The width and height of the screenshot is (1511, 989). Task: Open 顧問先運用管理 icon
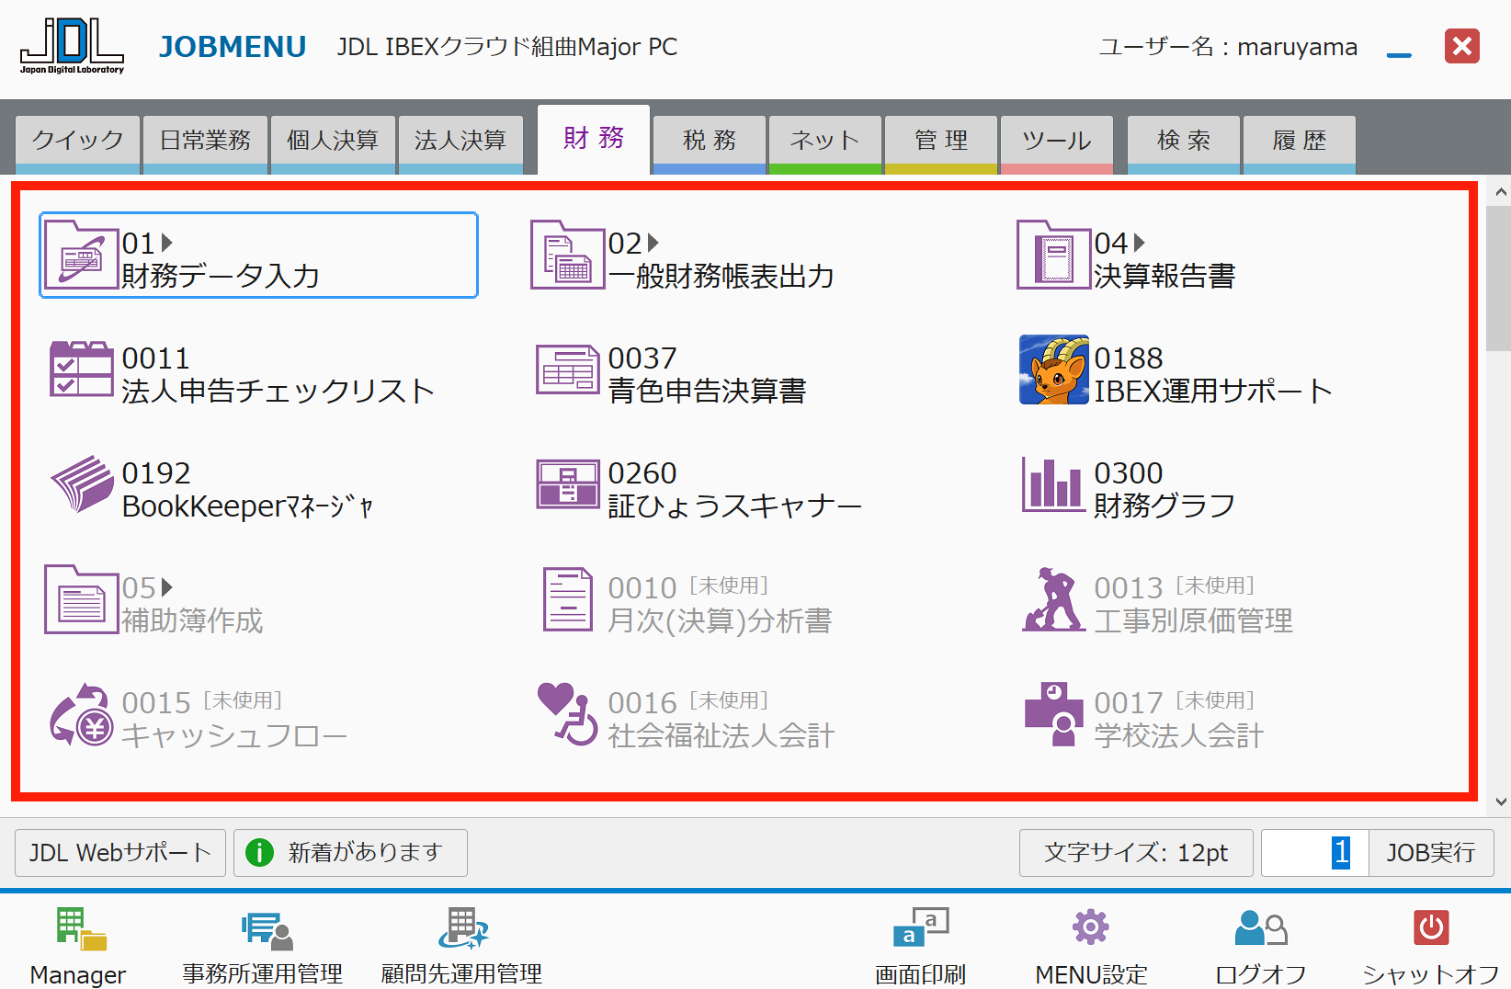click(462, 945)
